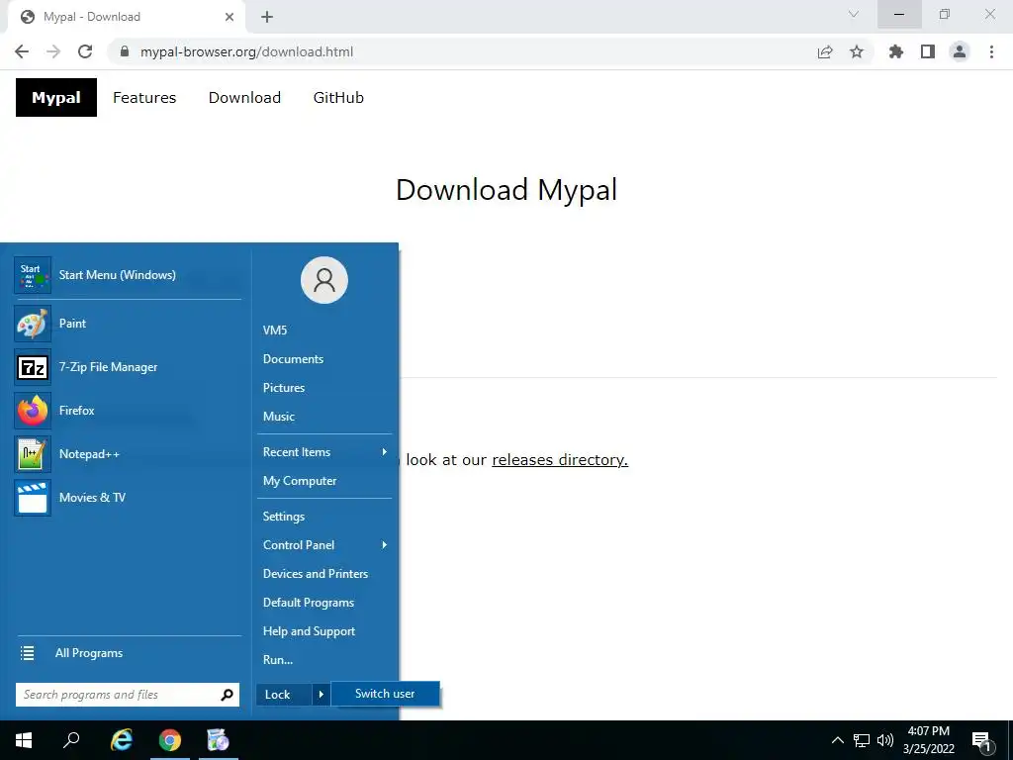The width and height of the screenshot is (1013, 760).
Task: Share this page icon in address bar
Action: click(x=825, y=51)
